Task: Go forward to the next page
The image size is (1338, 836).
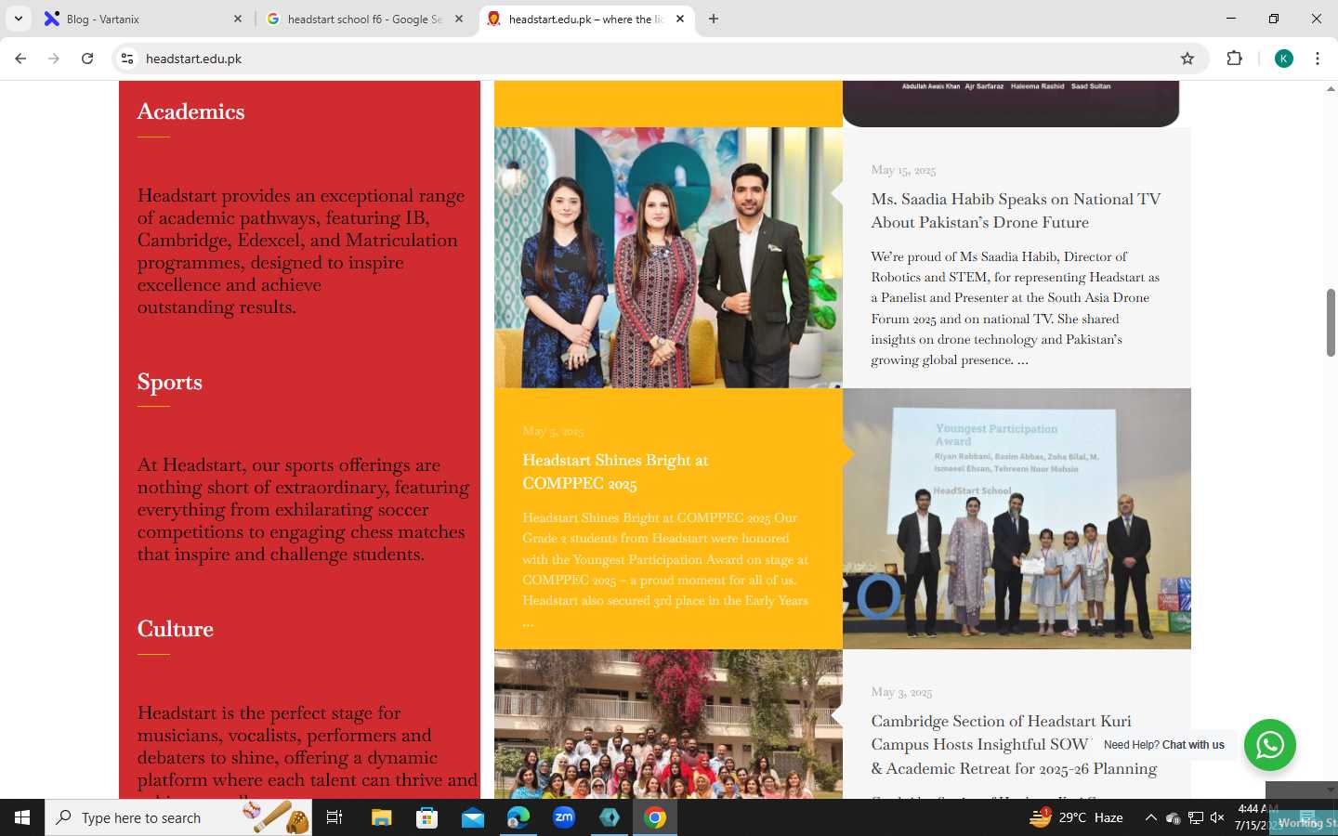Action: pyautogui.click(x=54, y=59)
